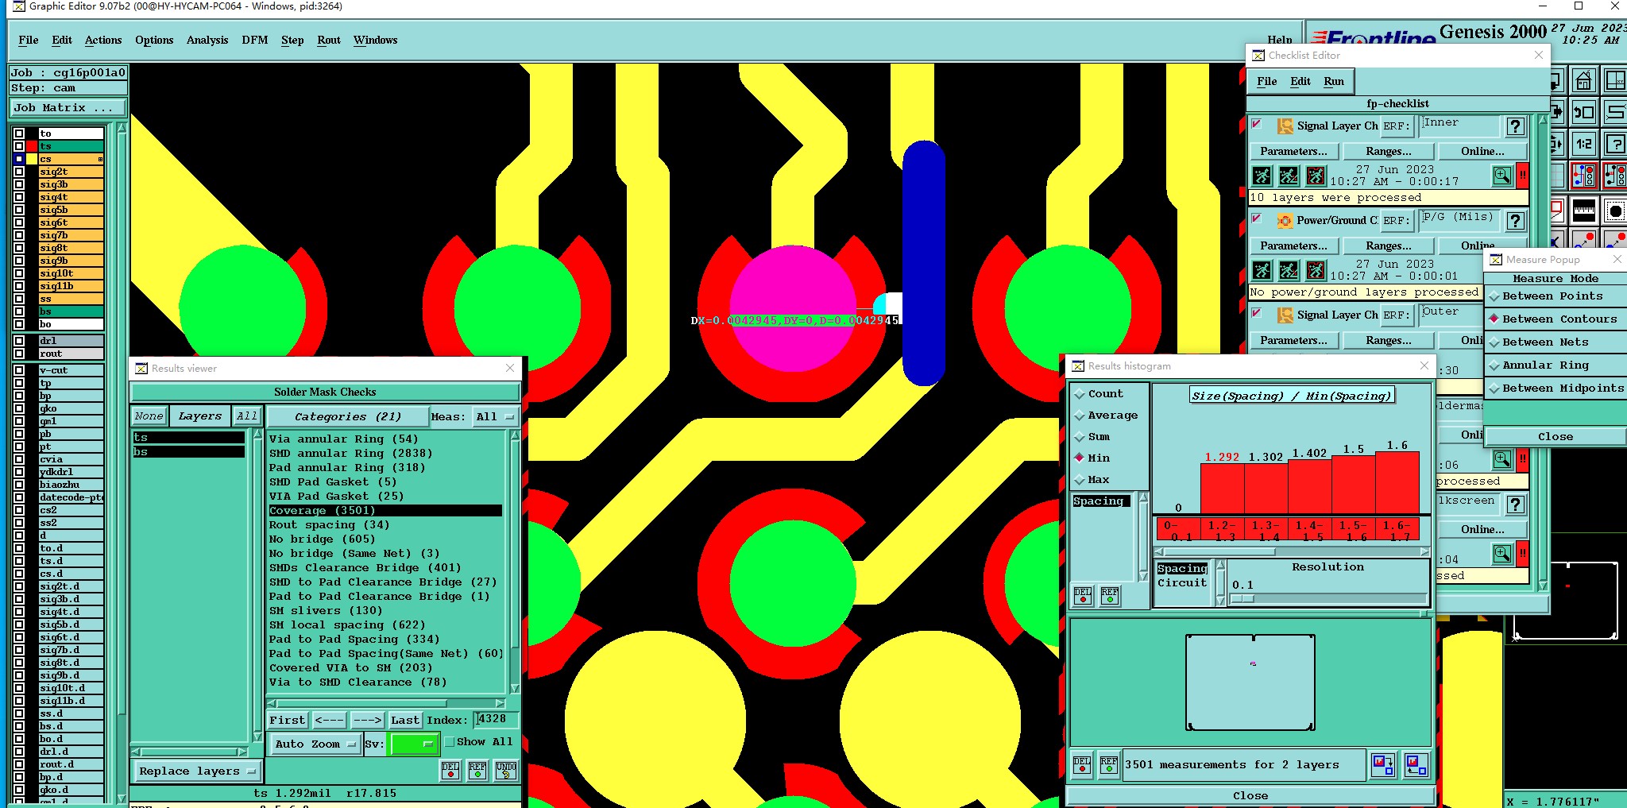Open DFM menu
The width and height of the screenshot is (1627, 808).
(254, 41)
